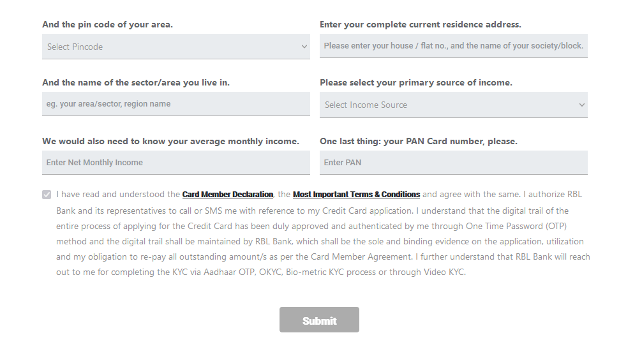Click the "name of the sector/area you live in" label
Screen dimensions: 642x356
coord(136,83)
